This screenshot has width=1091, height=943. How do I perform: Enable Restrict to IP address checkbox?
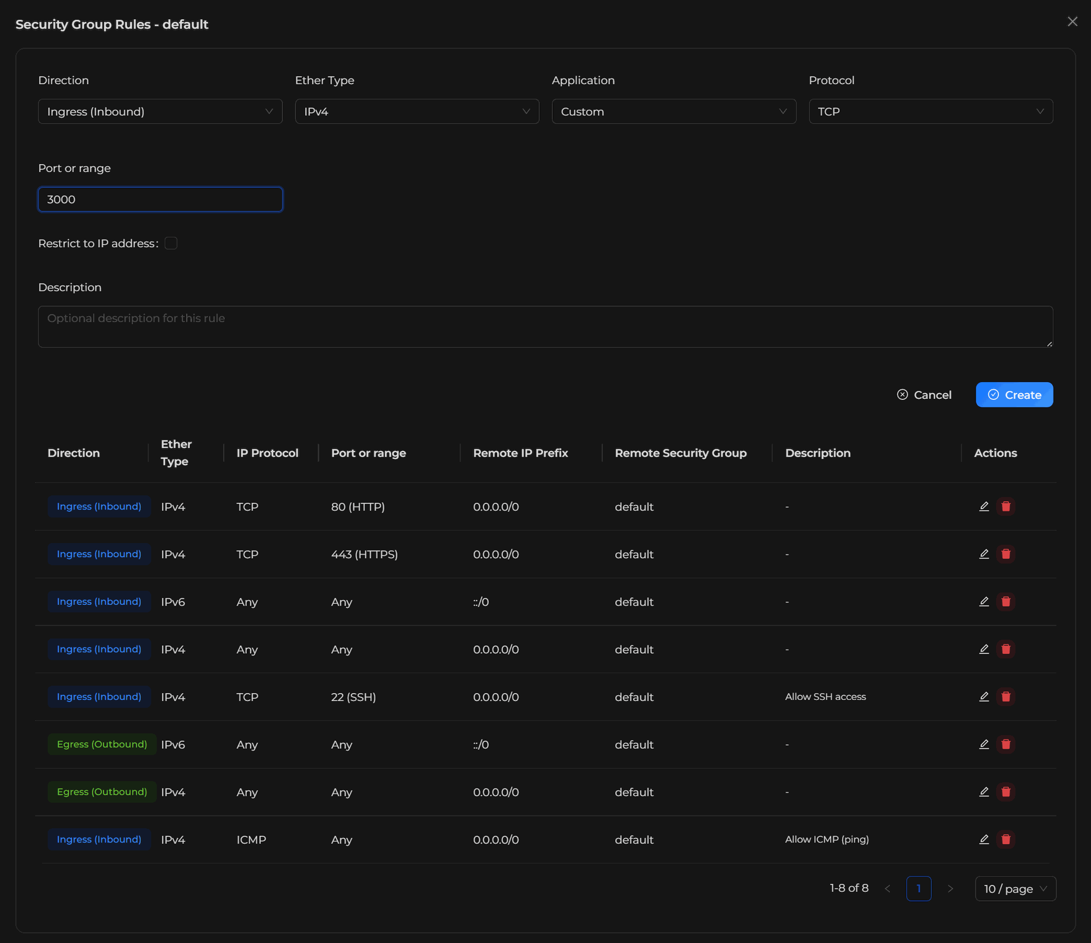point(171,243)
